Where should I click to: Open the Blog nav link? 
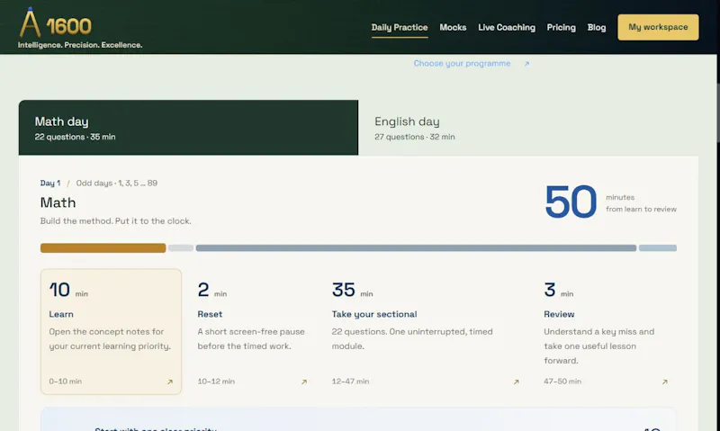597,28
